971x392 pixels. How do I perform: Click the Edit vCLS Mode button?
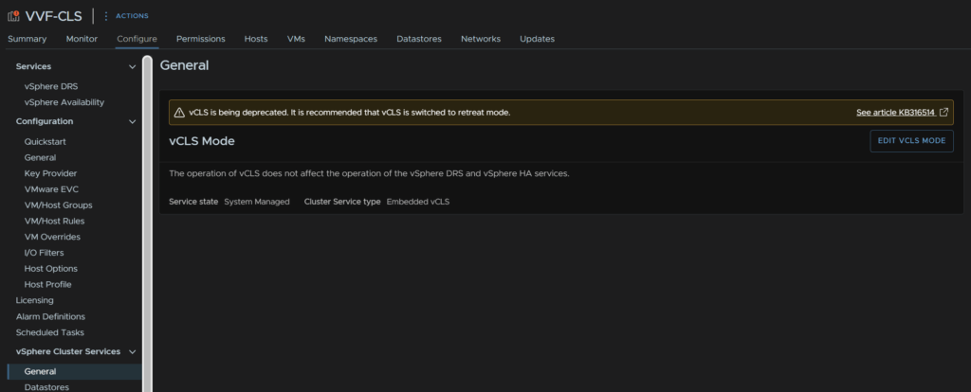[x=911, y=141]
